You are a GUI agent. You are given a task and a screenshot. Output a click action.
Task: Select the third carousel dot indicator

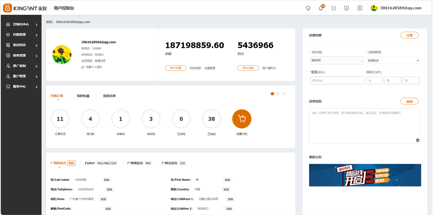(x=284, y=94)
